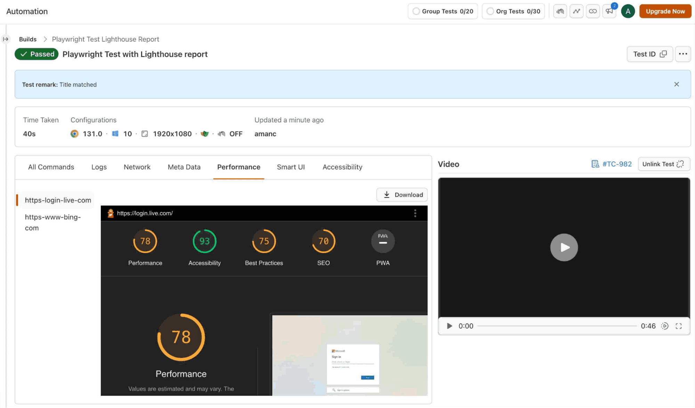This screenshot has height=408, width=695.
Task: Click the Upgrade Now button
Action: (x=665, y=11)
